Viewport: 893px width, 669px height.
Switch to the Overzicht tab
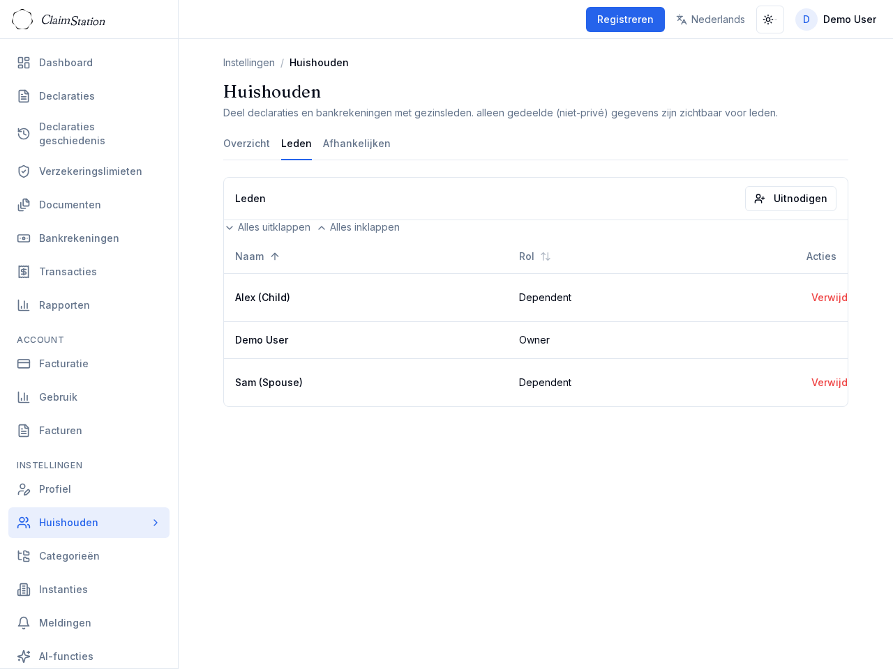(x=246, y=144)
